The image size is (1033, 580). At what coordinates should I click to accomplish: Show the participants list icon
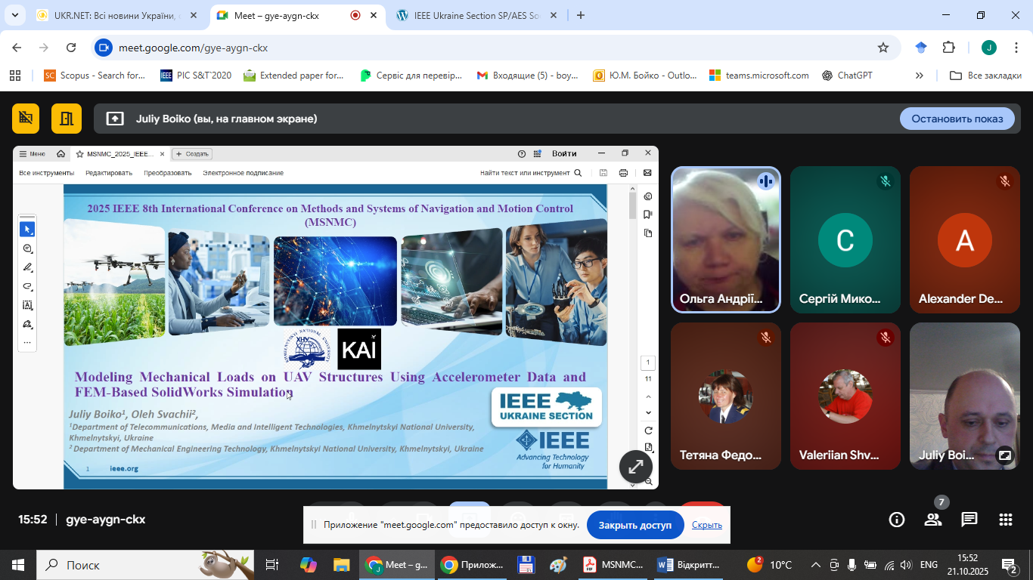coord(933,520)
